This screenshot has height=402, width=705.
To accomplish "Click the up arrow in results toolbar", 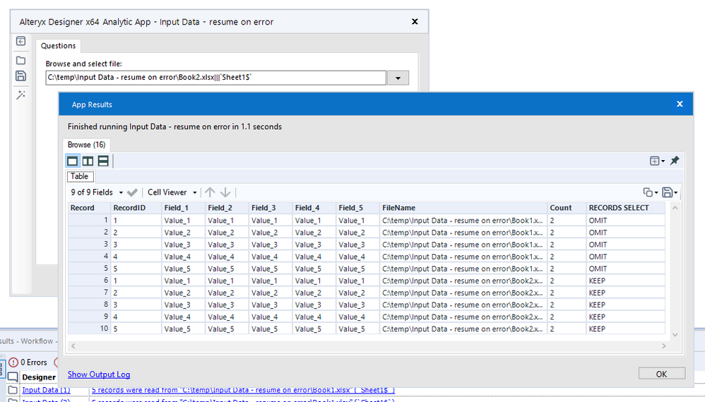I will coord(210,193).
